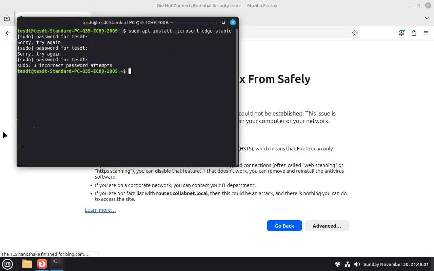
Task: Open the Firefox hamburger application menu
Action: (426, 33)
